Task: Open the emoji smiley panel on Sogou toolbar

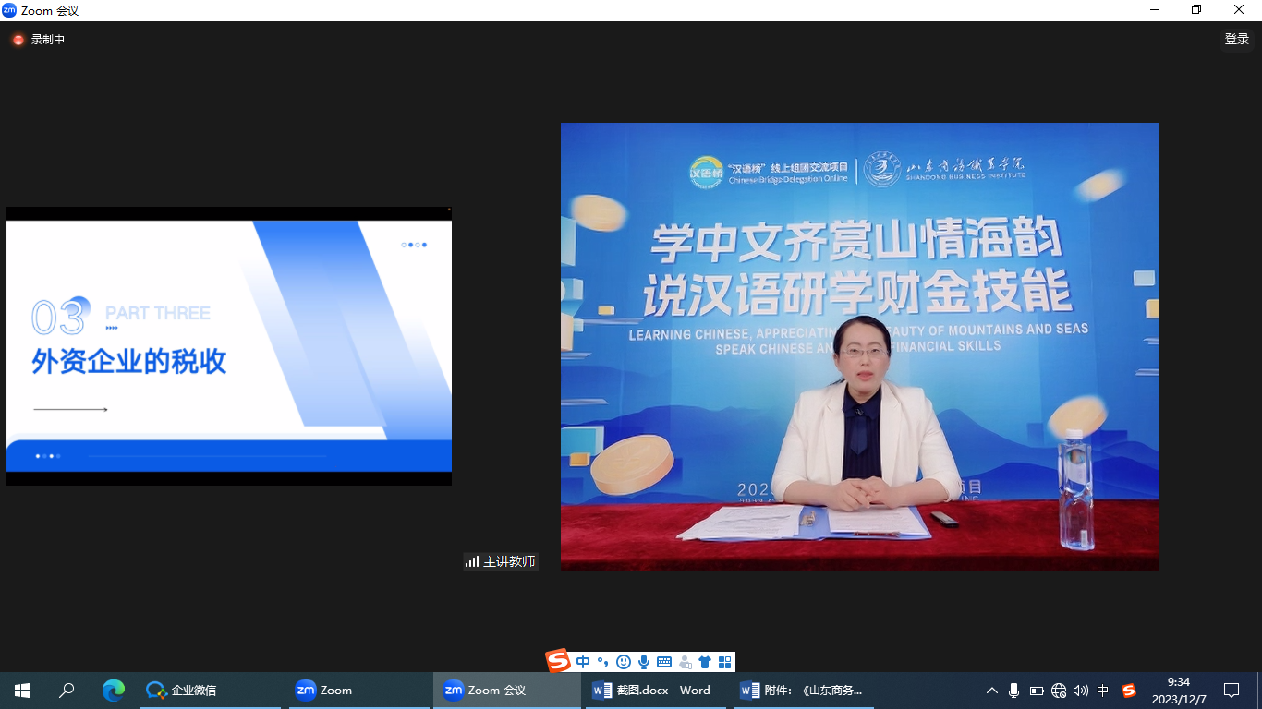Action: [x=624, y=662]
